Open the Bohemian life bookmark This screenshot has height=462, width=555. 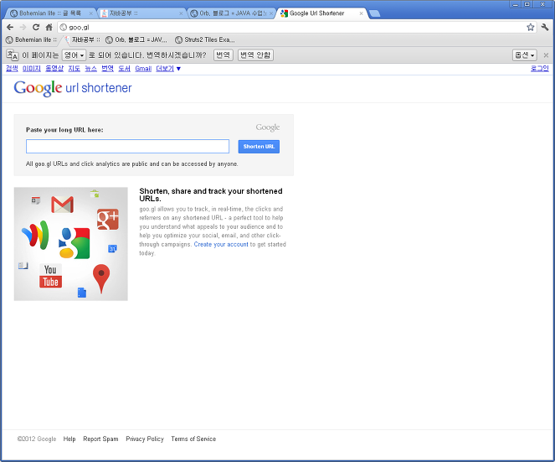tap(32, 39)
